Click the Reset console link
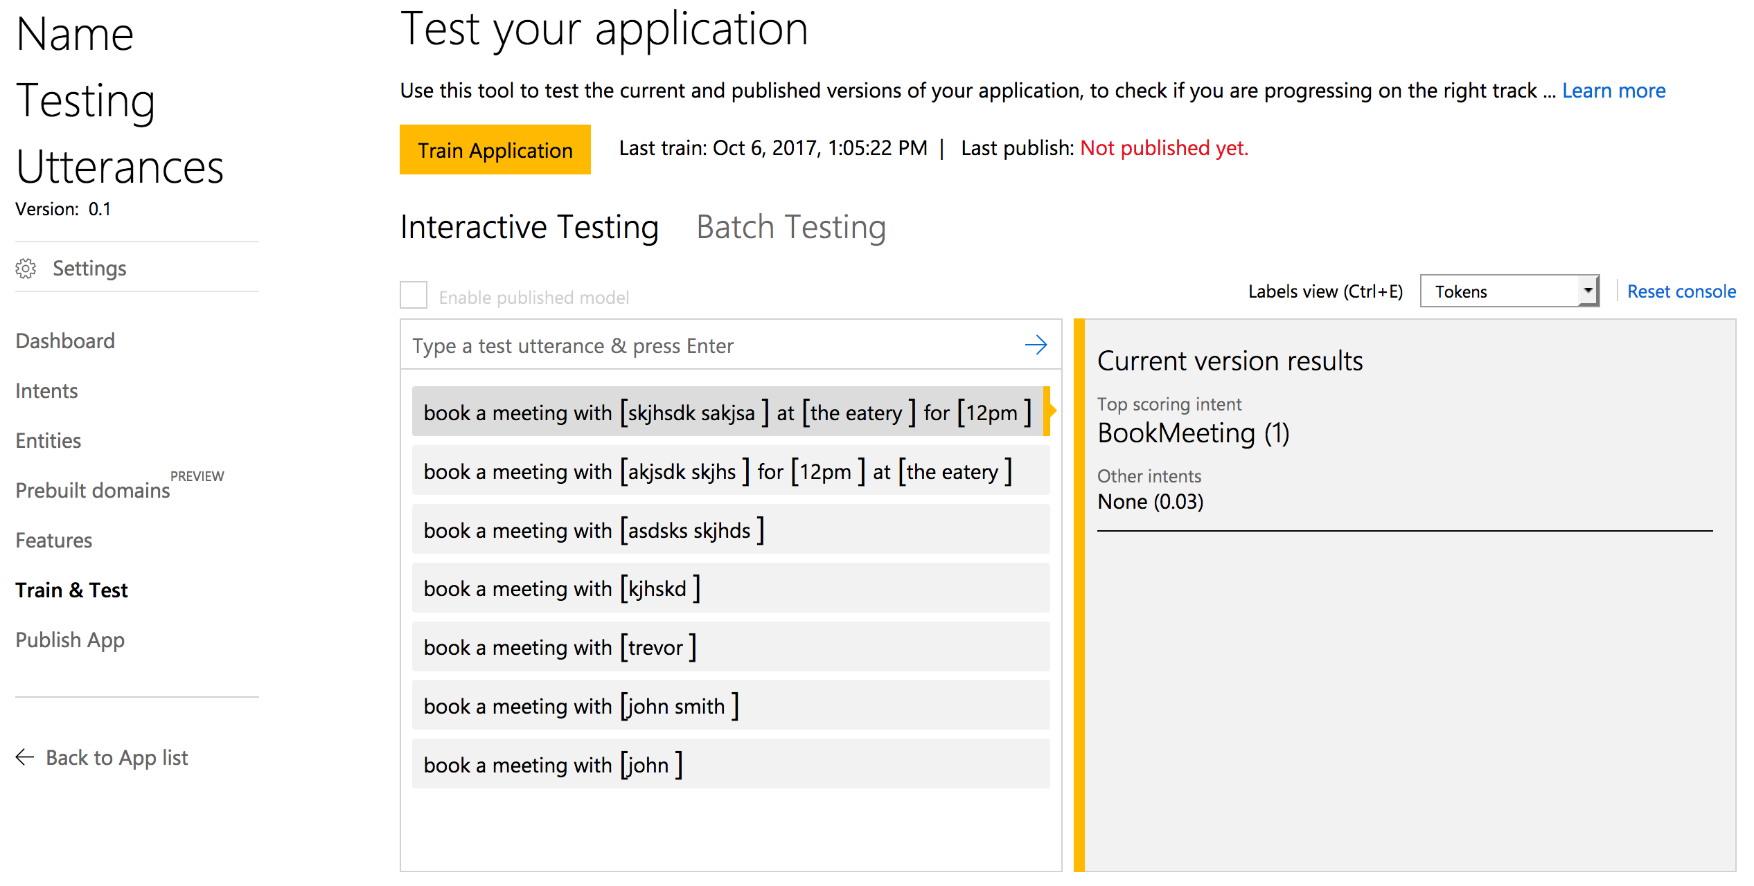1754x886 pixels. tap(1681, 291)
